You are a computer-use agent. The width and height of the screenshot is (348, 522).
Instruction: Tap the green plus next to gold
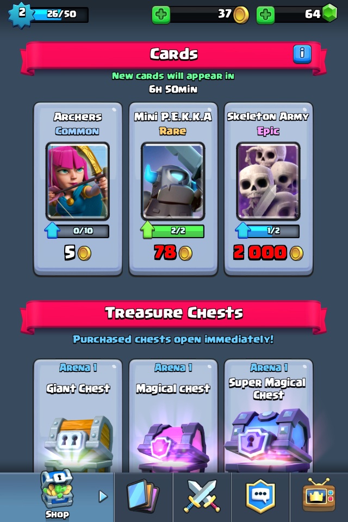point(161,14)
